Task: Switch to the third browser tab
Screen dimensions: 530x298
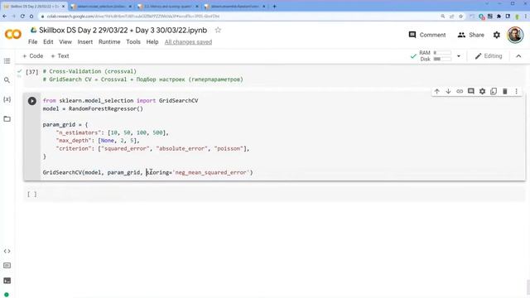Action: pyautogui.click(x=168, y=7)
